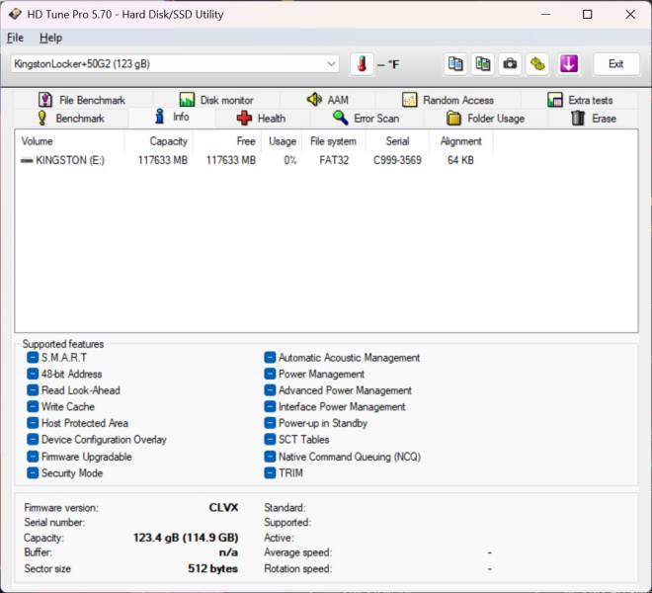This screenshot has height=593, width=652.
Task: Click the CLVX firmware version value
Action: click(223, 508)
